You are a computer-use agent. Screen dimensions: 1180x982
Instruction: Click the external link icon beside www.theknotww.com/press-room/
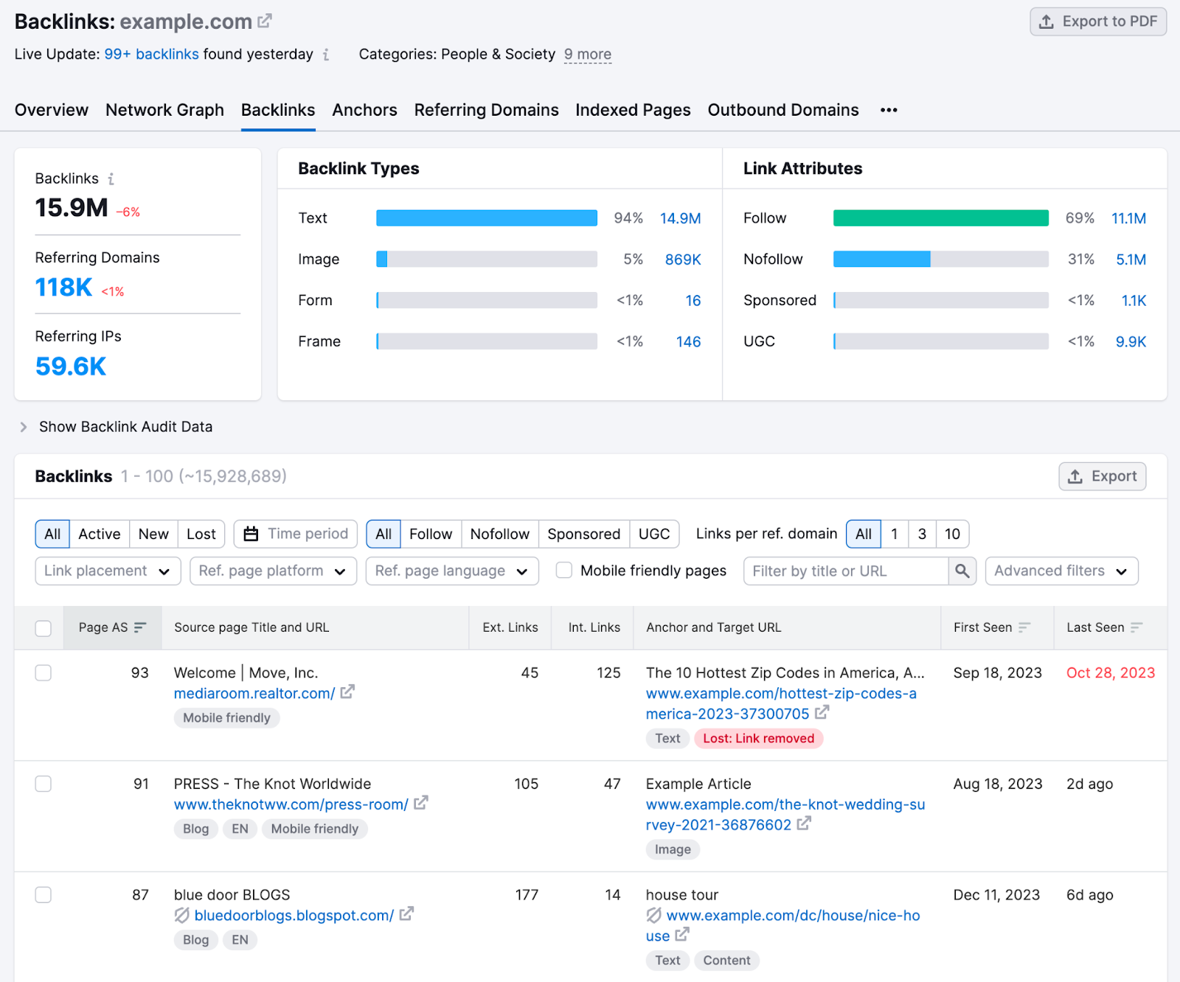coord(420,804)
